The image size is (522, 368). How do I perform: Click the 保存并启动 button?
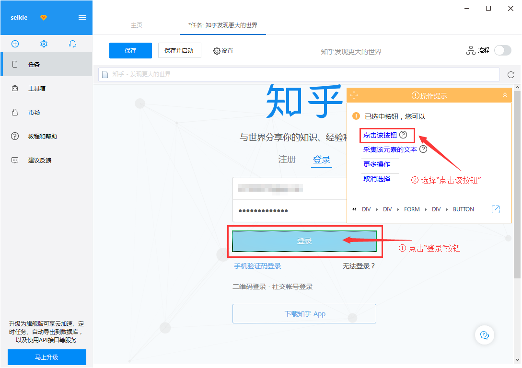(x=179, y=51)
